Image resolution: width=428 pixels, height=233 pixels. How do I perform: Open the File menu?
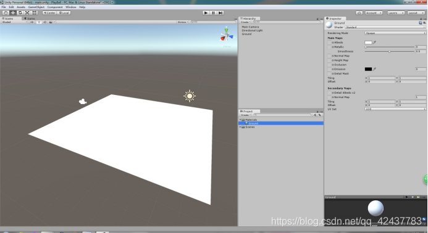tap(4, 7)
